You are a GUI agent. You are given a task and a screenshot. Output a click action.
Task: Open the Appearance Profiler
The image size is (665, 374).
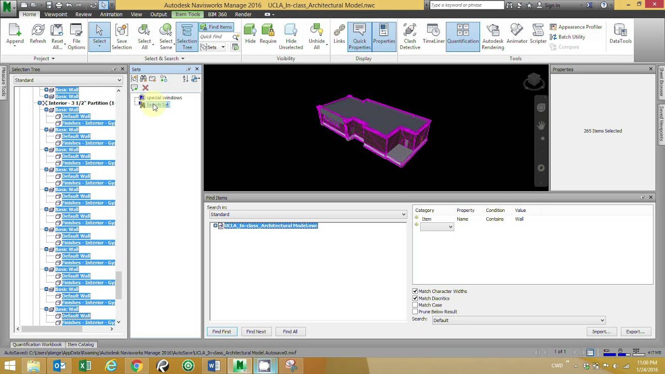(x=576, y=27)
